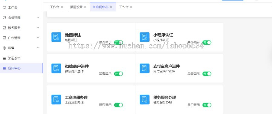Click the 工商注册办理 app icon
272x114 pixels.
(x=56, y=100)
